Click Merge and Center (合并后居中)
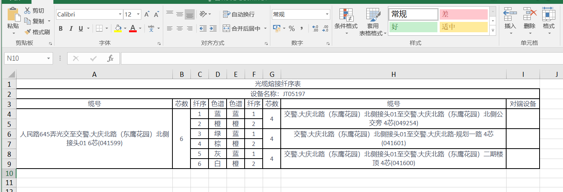The image size is (563, 192). click(x=242, y=28)
